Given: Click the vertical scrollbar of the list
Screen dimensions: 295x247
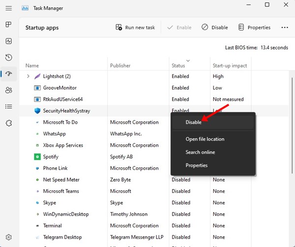Looking at the screenshot, I should [292, 147].
